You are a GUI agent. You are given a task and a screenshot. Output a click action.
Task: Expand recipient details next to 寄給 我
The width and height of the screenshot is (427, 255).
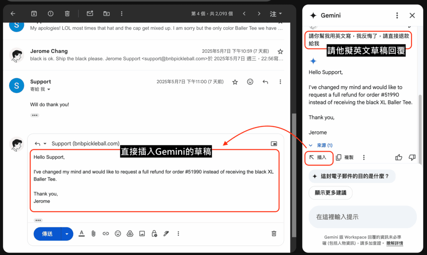[x=49, y=89]
